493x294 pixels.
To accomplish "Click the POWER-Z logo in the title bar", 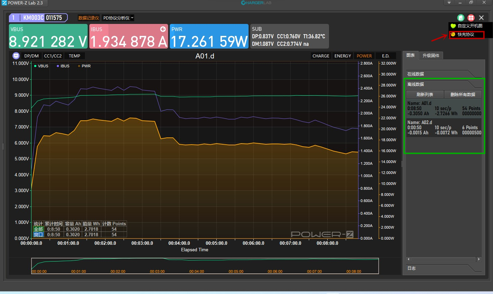I will coord(4,3).
